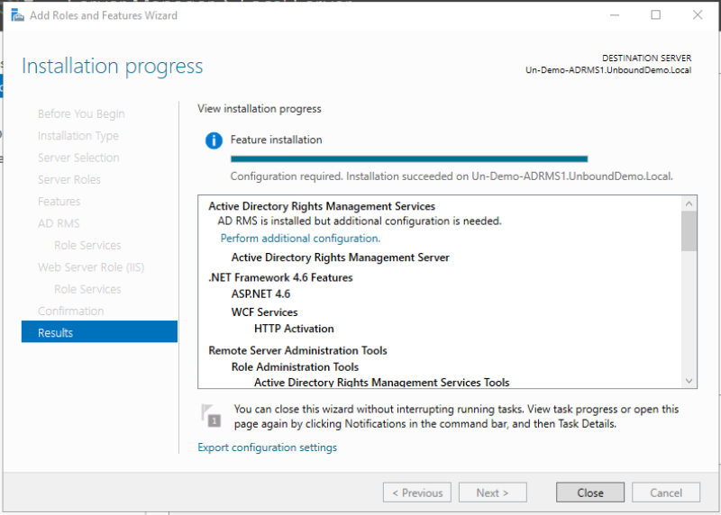The image size is (721, 515).
Task: Select the Confirmation step in sidebar
Action: pos(71,311)
